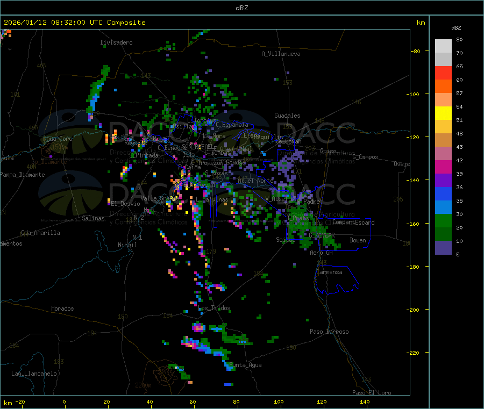The width and height of the screenshot is (484, 409).
Task: Select the yellow 51-54 dBZ swatch
Action: [443, 113]
